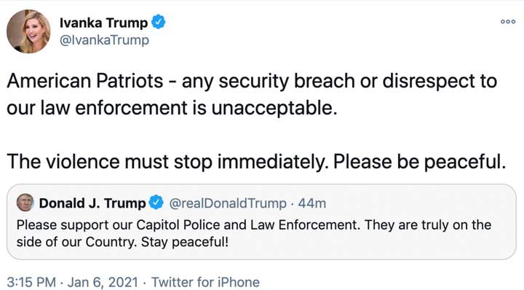The width and height of the screenshot is (524, 290).
Task: Click "The violence must stop immediately" line
Action: [x=165, y=162]
